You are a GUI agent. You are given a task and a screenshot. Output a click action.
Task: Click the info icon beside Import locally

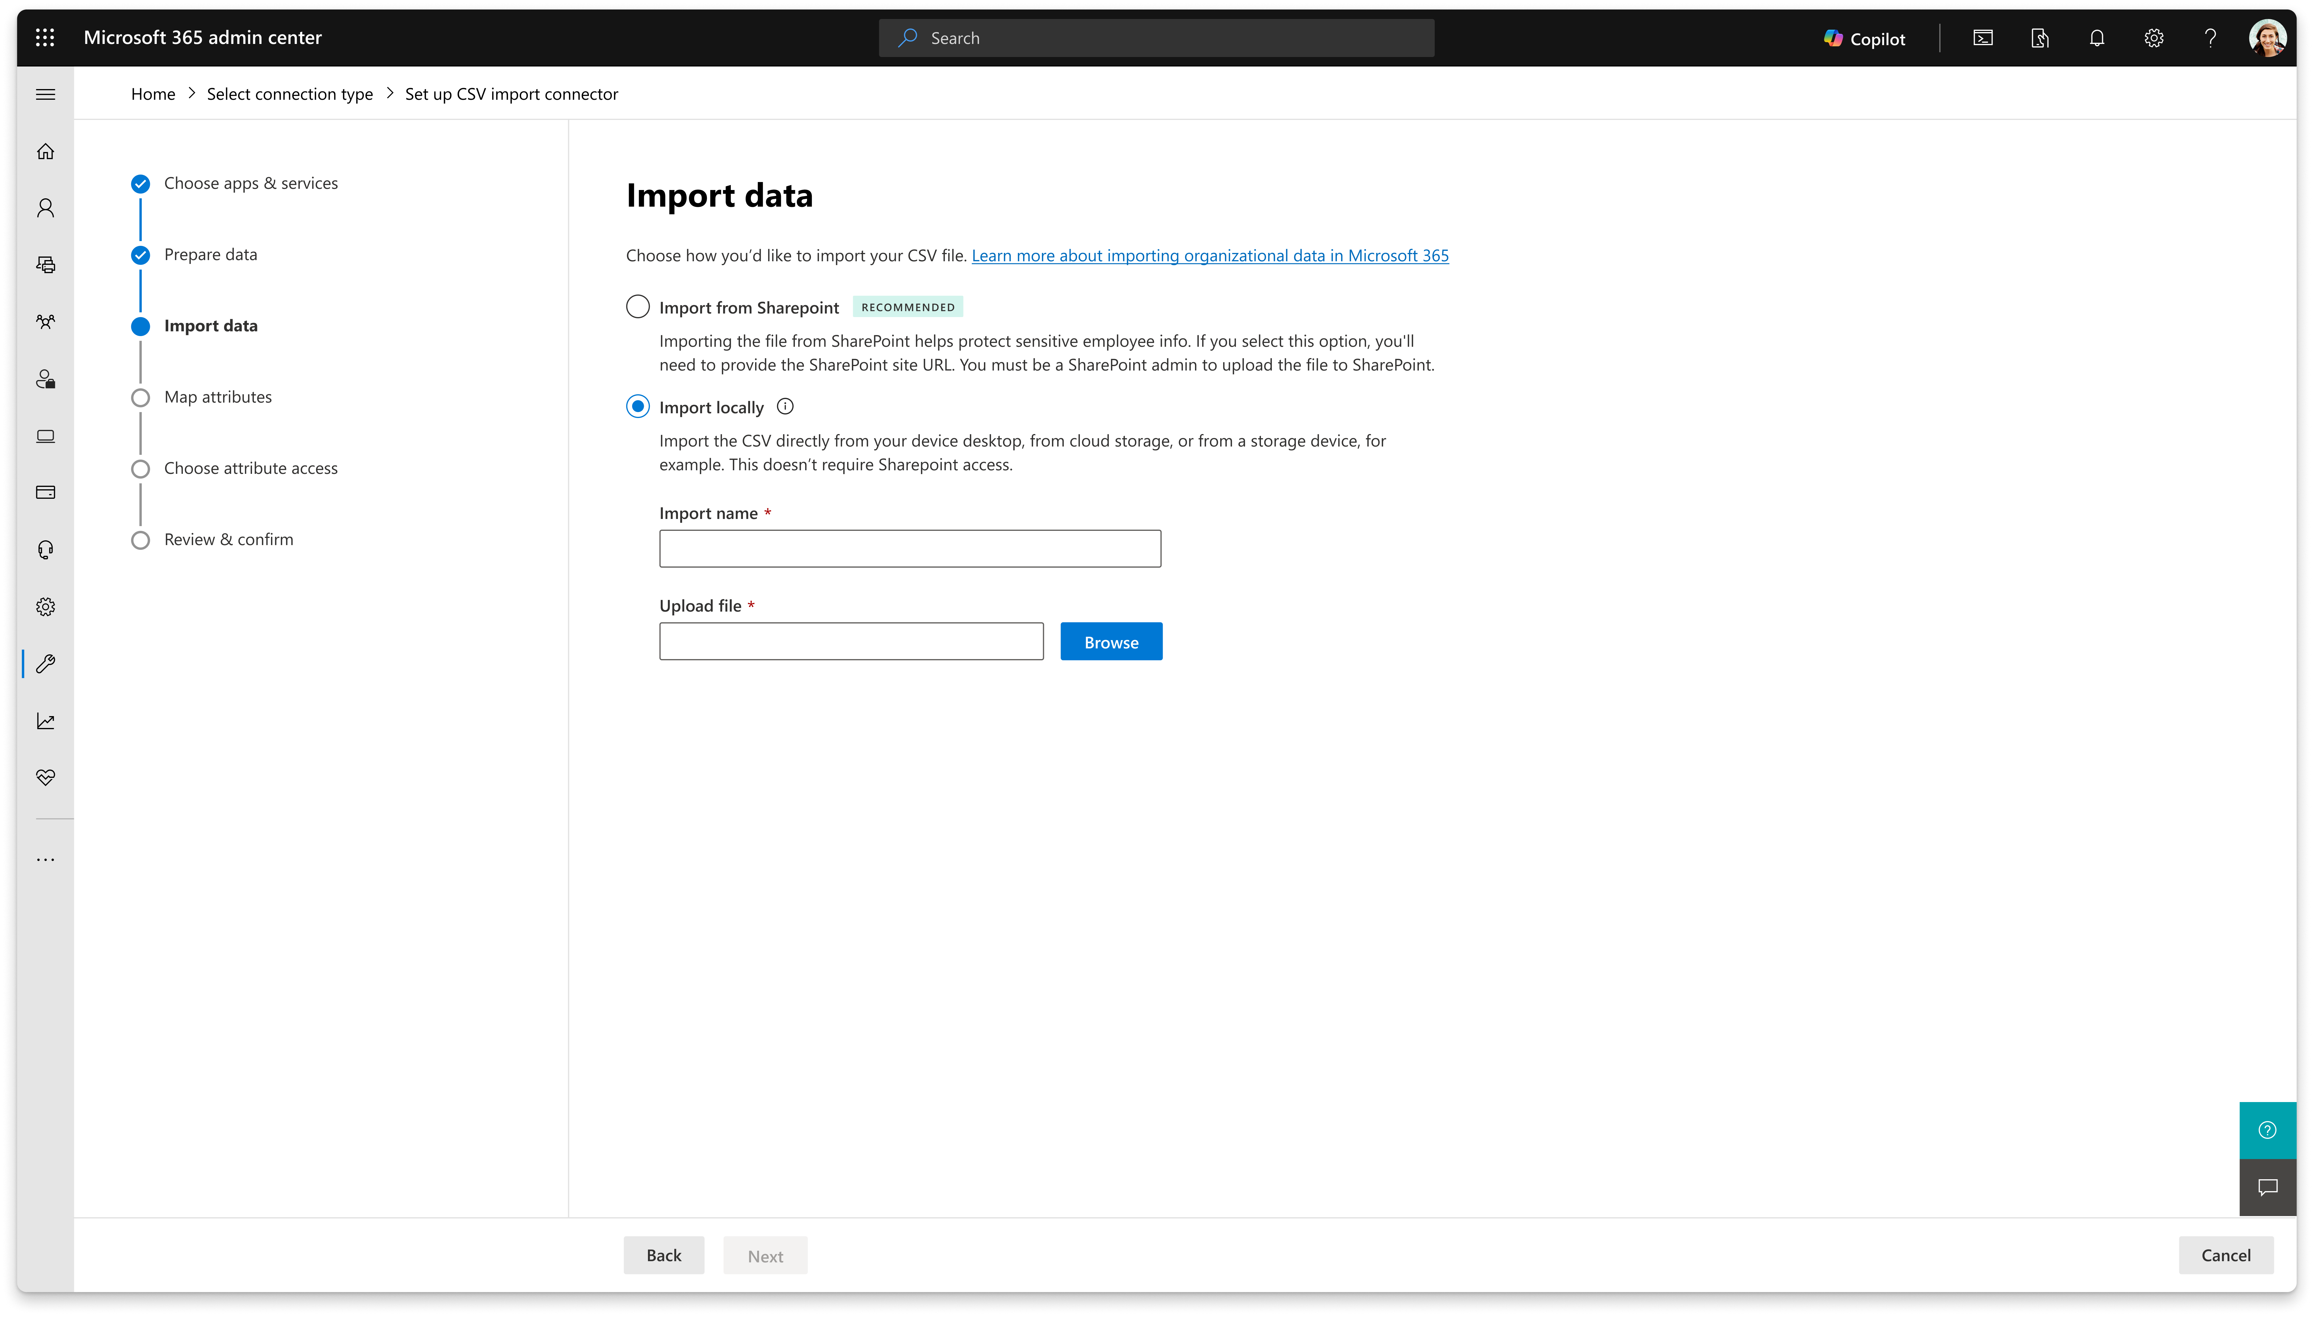tap(785, 406)
